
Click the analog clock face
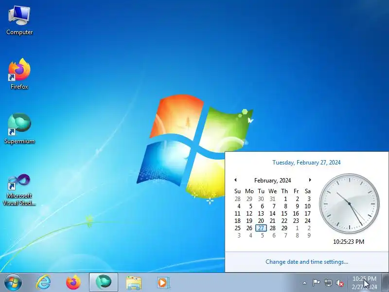(349, 203)
